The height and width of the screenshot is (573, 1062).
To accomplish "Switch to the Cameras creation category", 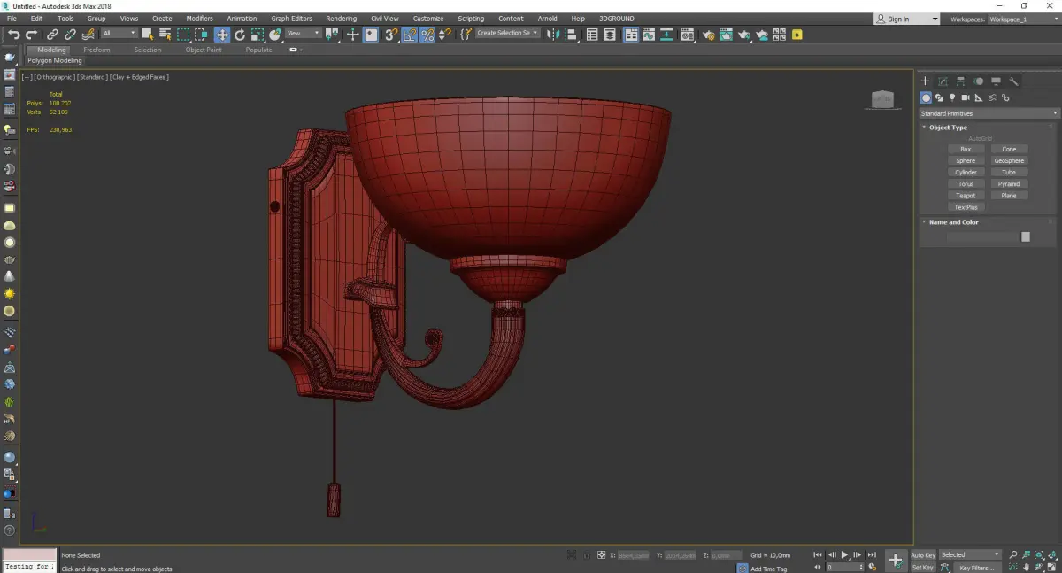I will pos(966,97).
